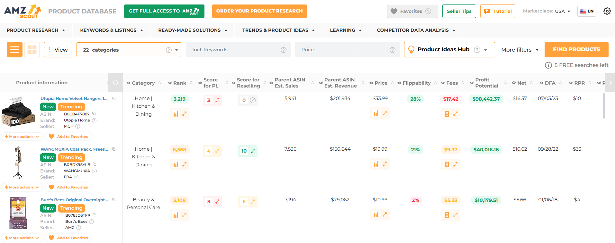
Task: Open Ready-Made Solutions menu
Action: click(193, 30)
